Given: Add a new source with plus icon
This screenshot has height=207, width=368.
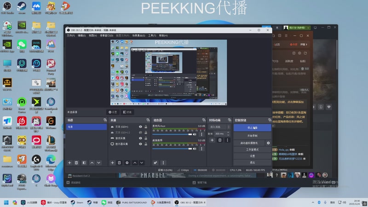Looking at the screenshot, I should 112,163.
